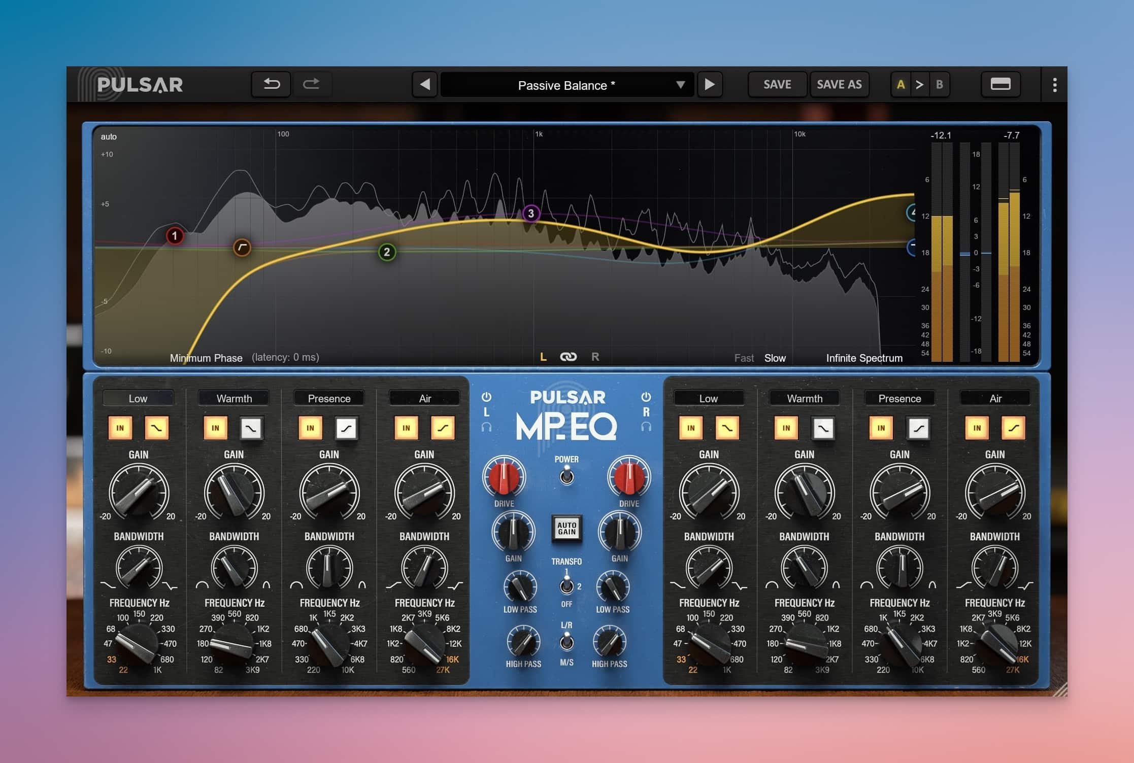Click the purple band 3 EQ node
This screenshot has height=763, width=1134.
pyautogui.click(x=530, y=213)
